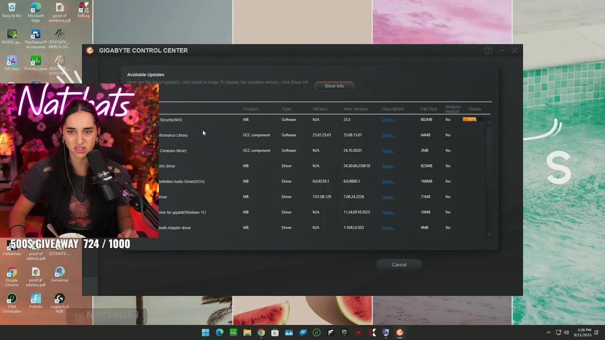Image resolution: width=605 pixels, height=340 pixels.
Task: Open IObit Uninstaller from the taskbar
Action: click(x=317, y=332)
